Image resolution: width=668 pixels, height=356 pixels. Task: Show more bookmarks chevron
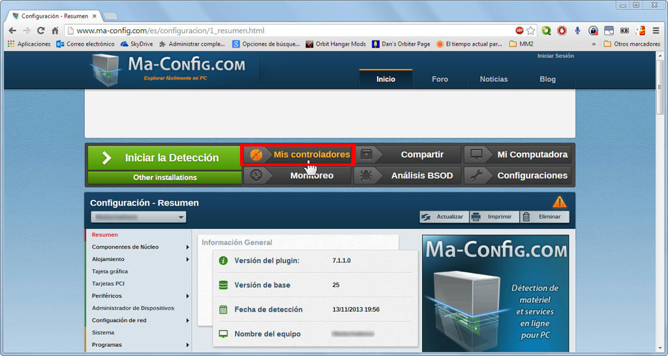coord(594,44)
